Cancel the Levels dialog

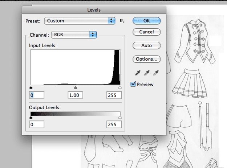point(146,32)
